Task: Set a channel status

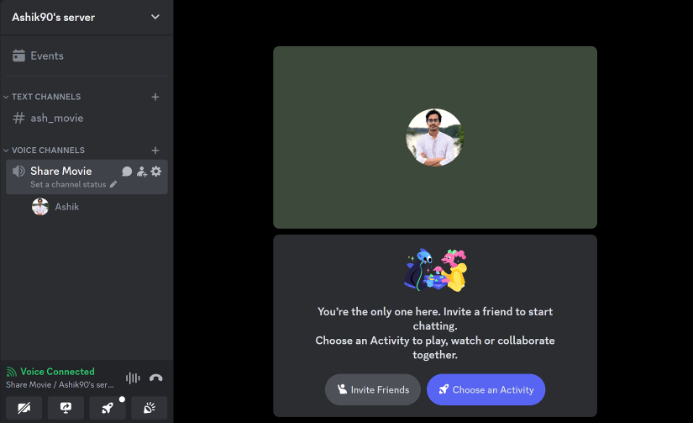Action: click(x=68, y=184)
